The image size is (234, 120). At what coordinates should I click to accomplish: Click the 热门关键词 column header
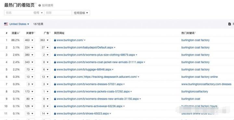(188, 33)
